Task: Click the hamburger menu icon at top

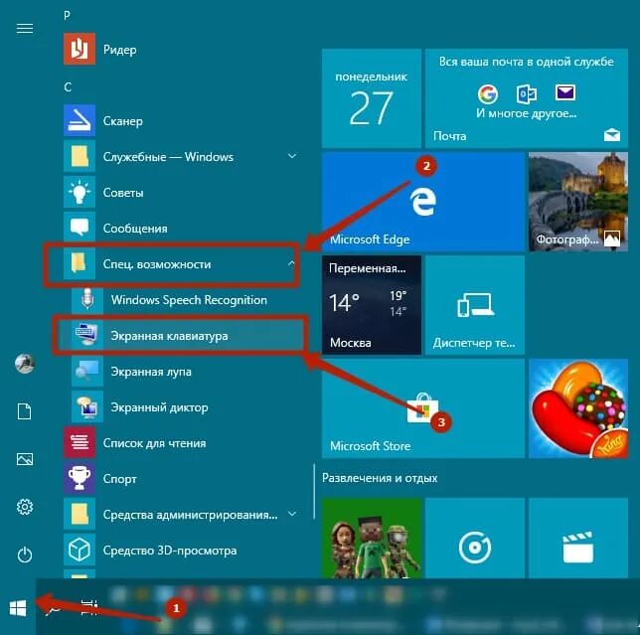Action: [x=25, y=29]
